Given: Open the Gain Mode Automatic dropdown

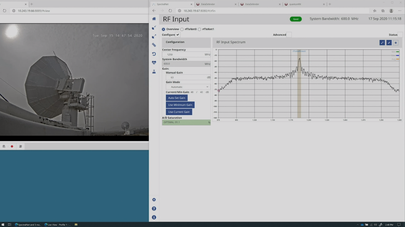Looking at the screenshot, I should (188, 87).
